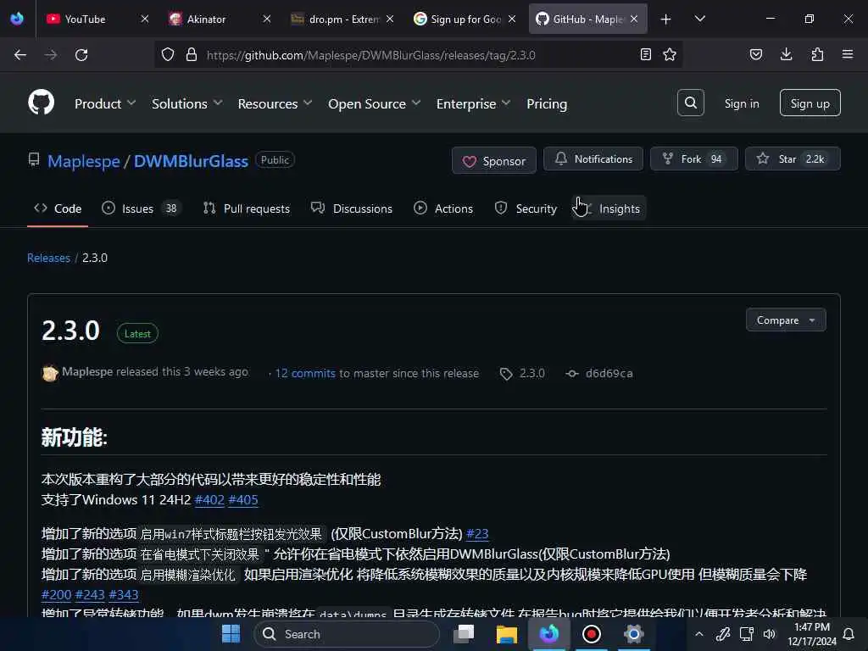Switch to the dro.pm browser tab
868x651 pixels.
pos(342,19)
